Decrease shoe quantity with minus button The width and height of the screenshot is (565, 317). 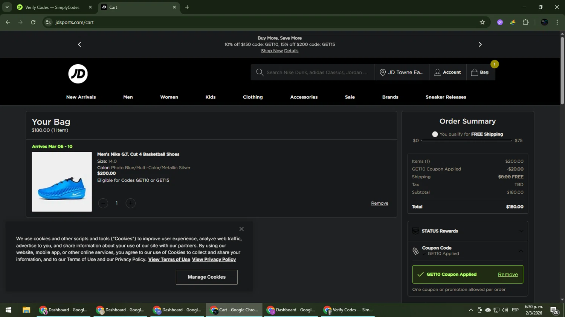[x=103, y=203]
